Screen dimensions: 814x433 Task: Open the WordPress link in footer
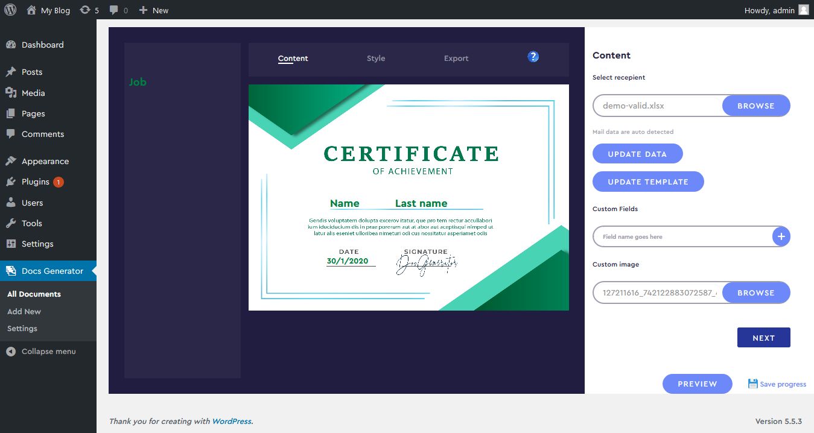pyautogui.click(x=231, y=422)
